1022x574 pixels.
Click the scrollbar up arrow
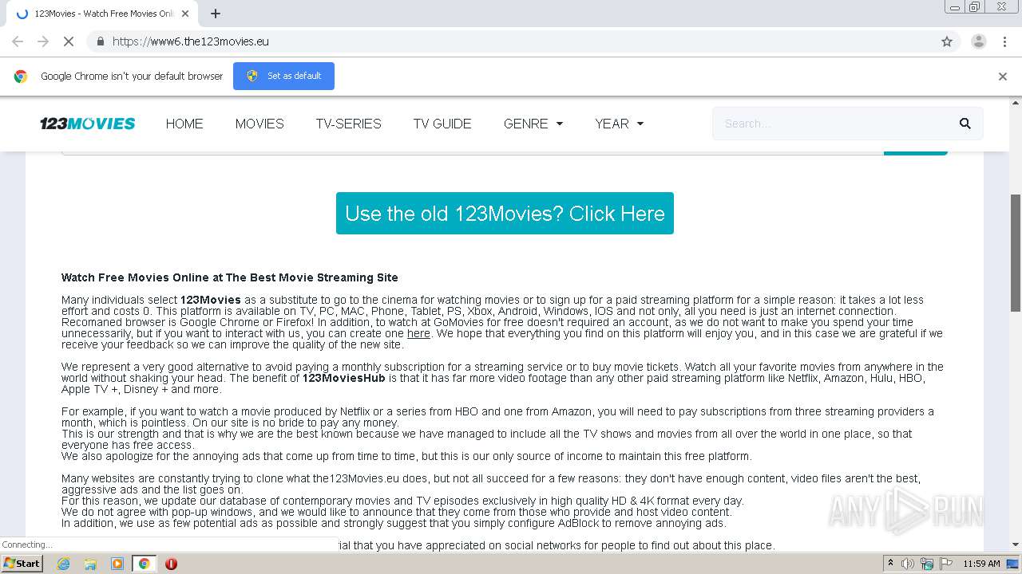click(x=1016, y=103)
